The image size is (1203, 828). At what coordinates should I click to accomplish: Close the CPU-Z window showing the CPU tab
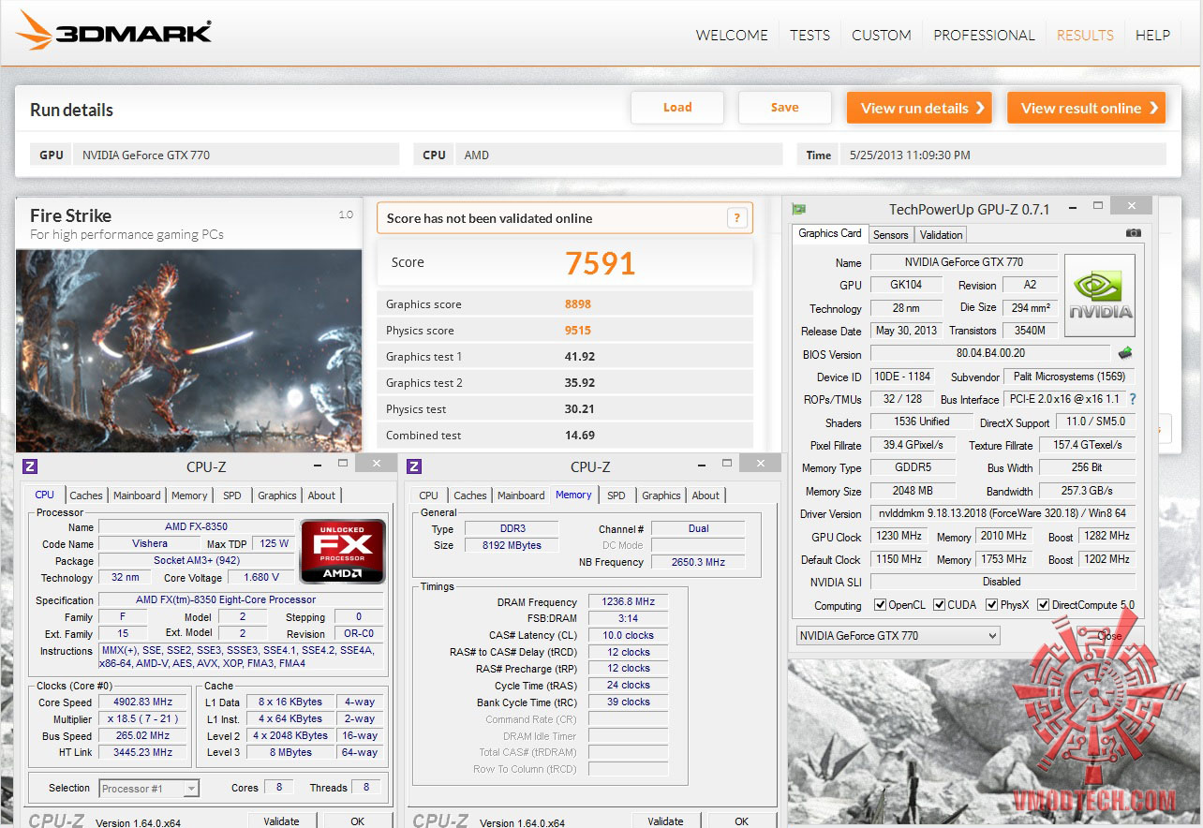click(x=377, y=463)
